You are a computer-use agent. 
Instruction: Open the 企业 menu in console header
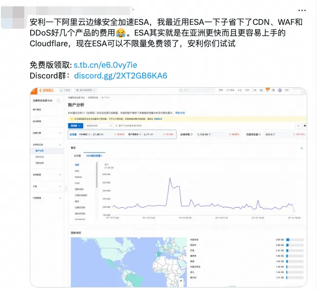coord(240,90)
